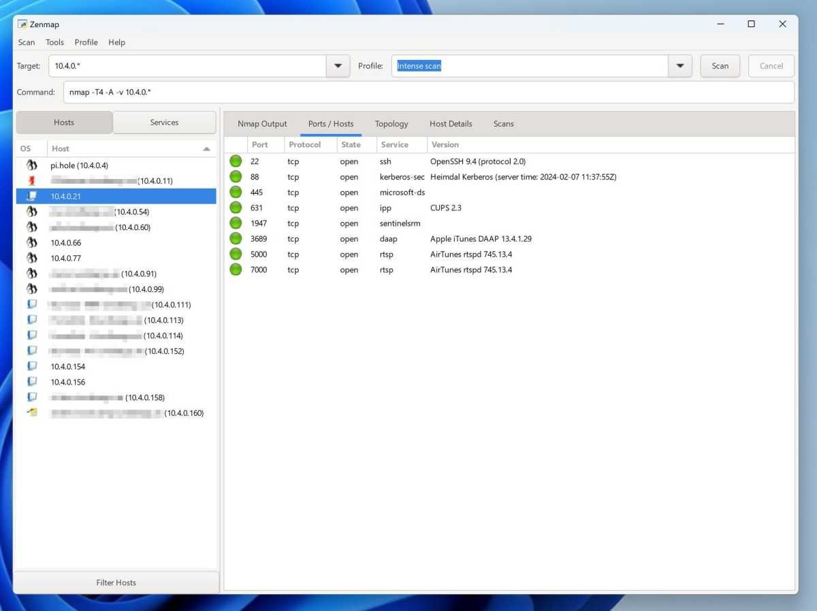The image size is (817, 611).
Task: Click the green status dot for port 5000
Action: point(236,254)
